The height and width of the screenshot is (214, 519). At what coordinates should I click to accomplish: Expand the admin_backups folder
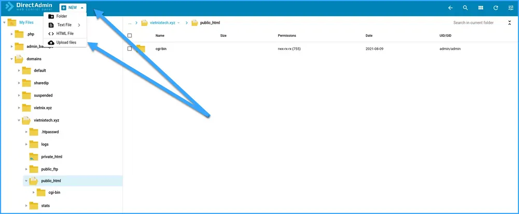click(x=12, y=46)
